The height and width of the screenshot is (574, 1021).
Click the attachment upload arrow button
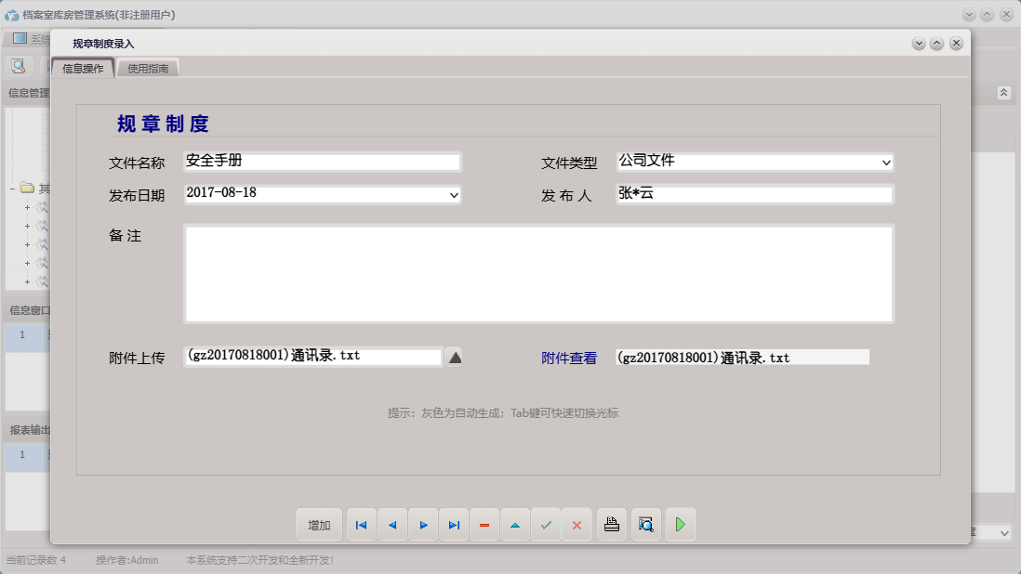(x=454, y=357)
